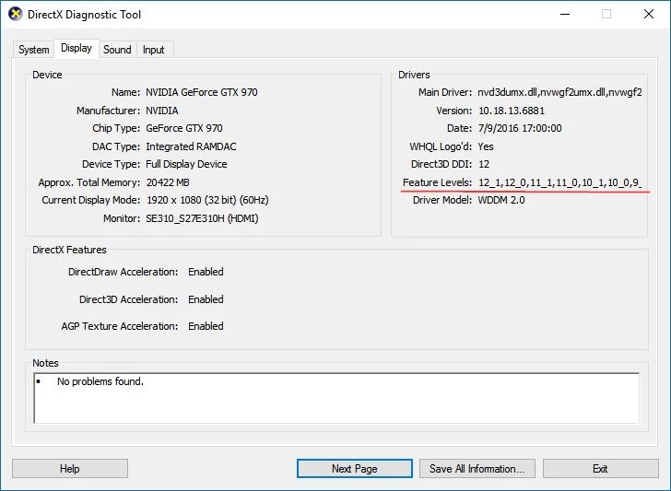Click Direct3D Acceleration Enabled value
Image resolution: width=671 pixels, height=491 pixels.
(206, 299)
